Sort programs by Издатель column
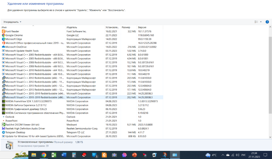The image size is (272, 159). (x=72, y=27)
